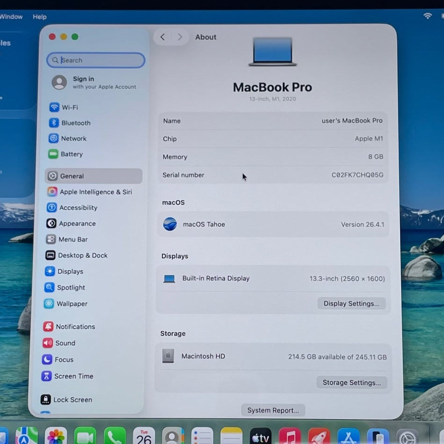Click the Apple Account avatar icon
Viewport: 444px width, 444px height.
point(59,82)
